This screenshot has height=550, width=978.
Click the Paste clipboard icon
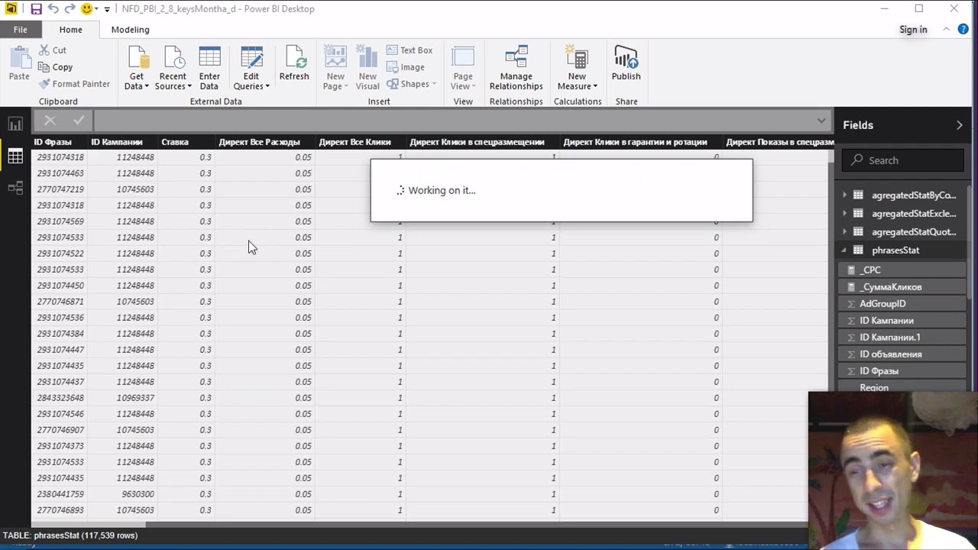(19, 58)
